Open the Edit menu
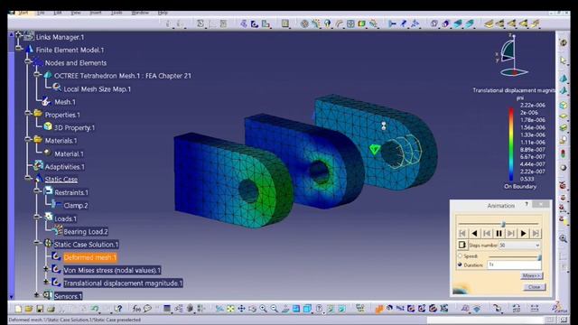The height and width of the screenshot is (325, 578). pyautogui.click(x=58, y=13)
